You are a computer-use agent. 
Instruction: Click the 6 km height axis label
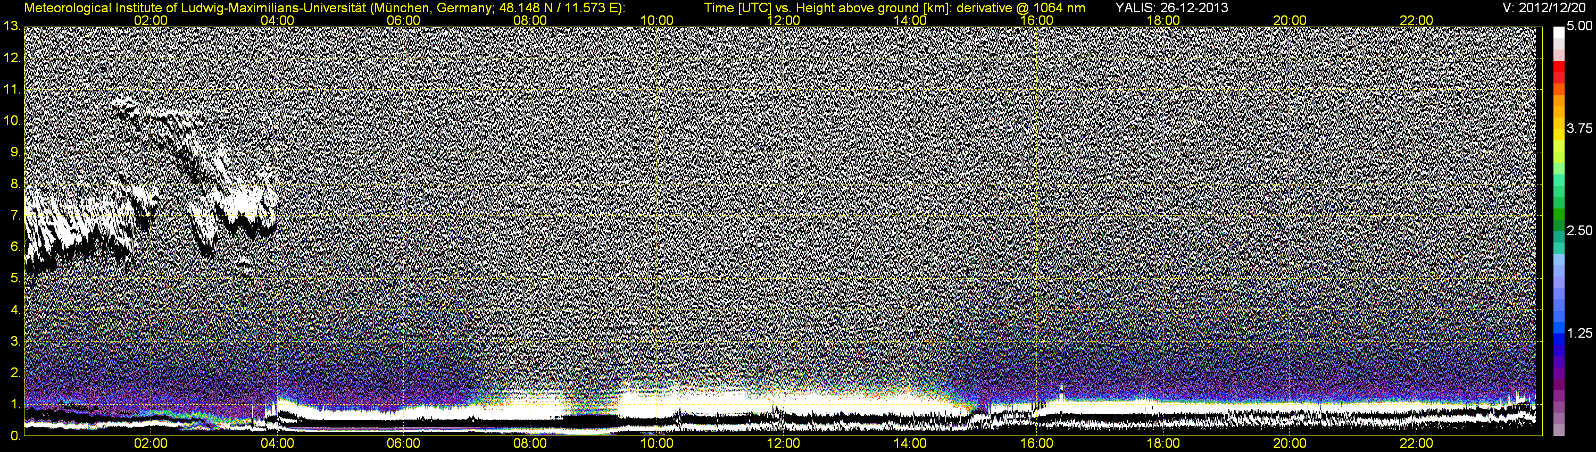tap(15, 247)
